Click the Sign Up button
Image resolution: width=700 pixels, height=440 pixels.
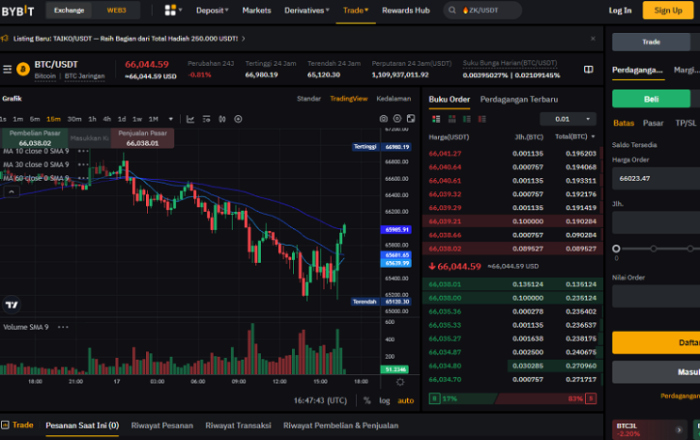pos(668,10)
